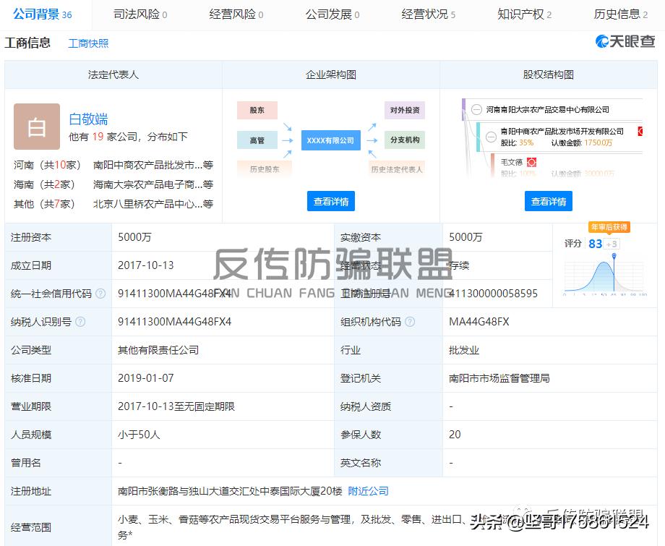This screenshot has width=665, height=546.
Task: Switch to 司法风险 tab
Action: click(140, 14)
